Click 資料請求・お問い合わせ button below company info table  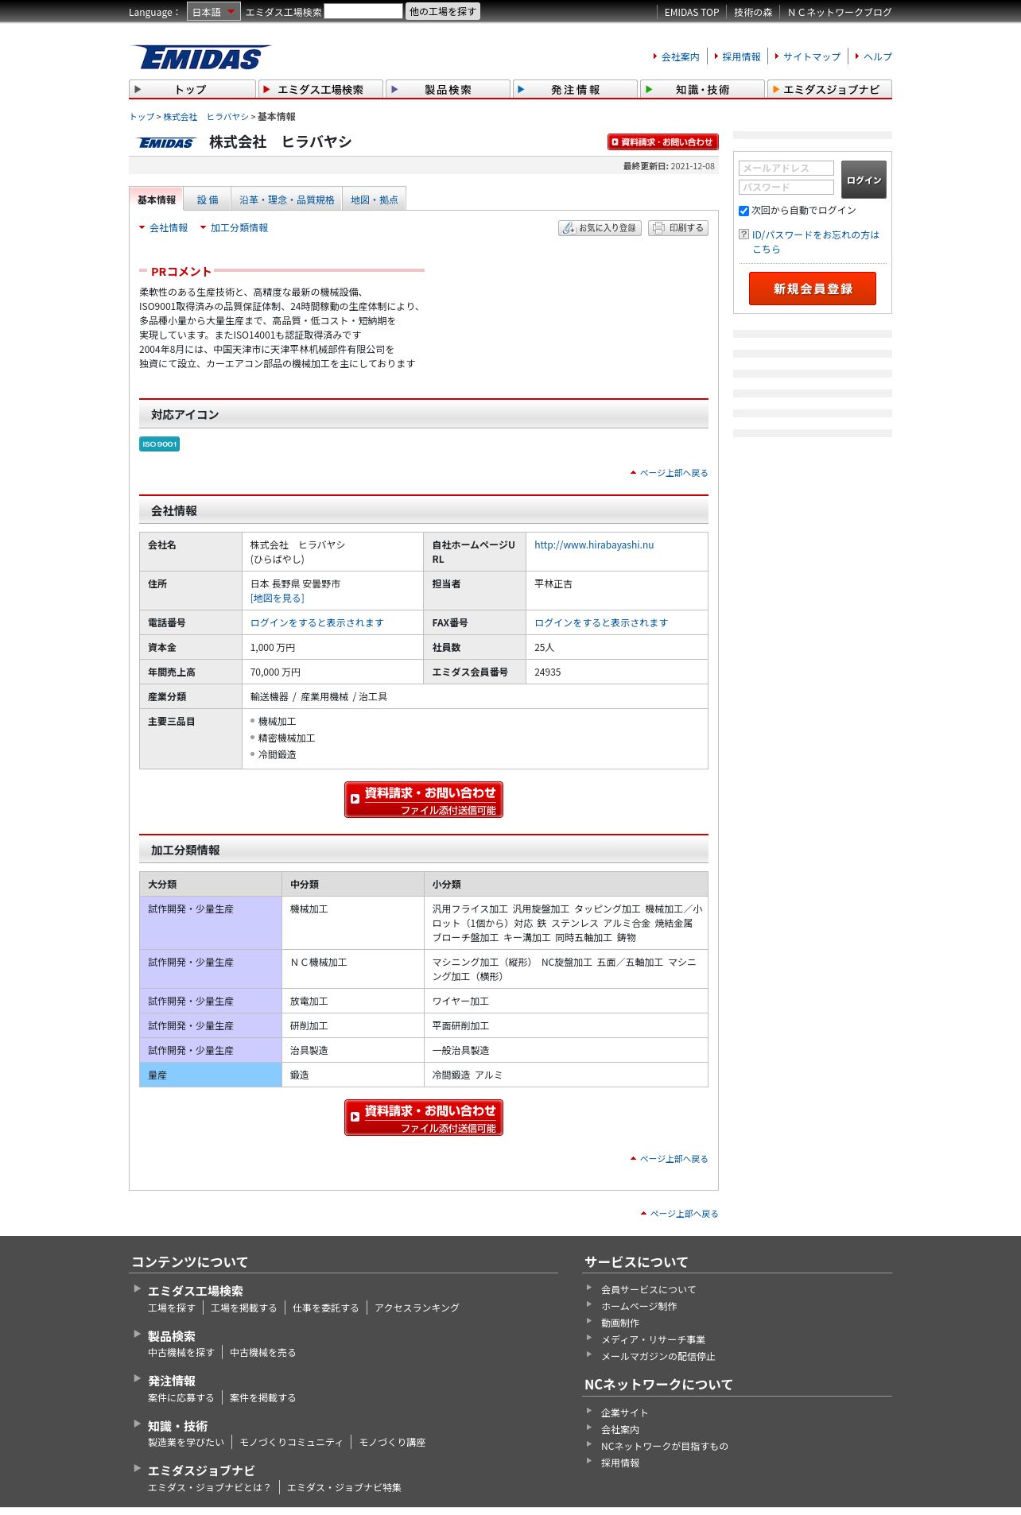[x=424, y=800]
